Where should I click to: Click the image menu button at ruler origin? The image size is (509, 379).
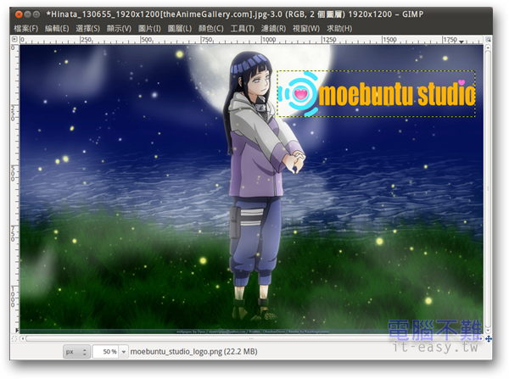pyautogui.click(x=14, y=39)
